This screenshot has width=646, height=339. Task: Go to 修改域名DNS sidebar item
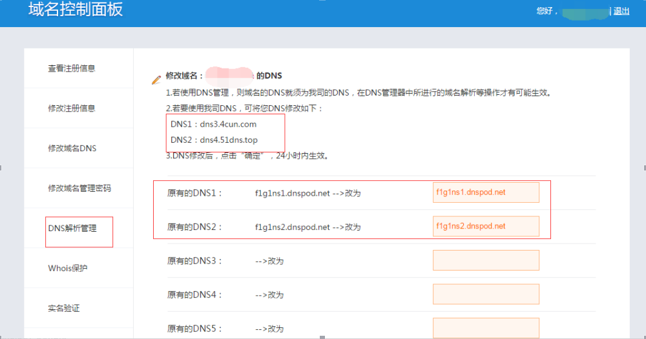tap(72, 149)
